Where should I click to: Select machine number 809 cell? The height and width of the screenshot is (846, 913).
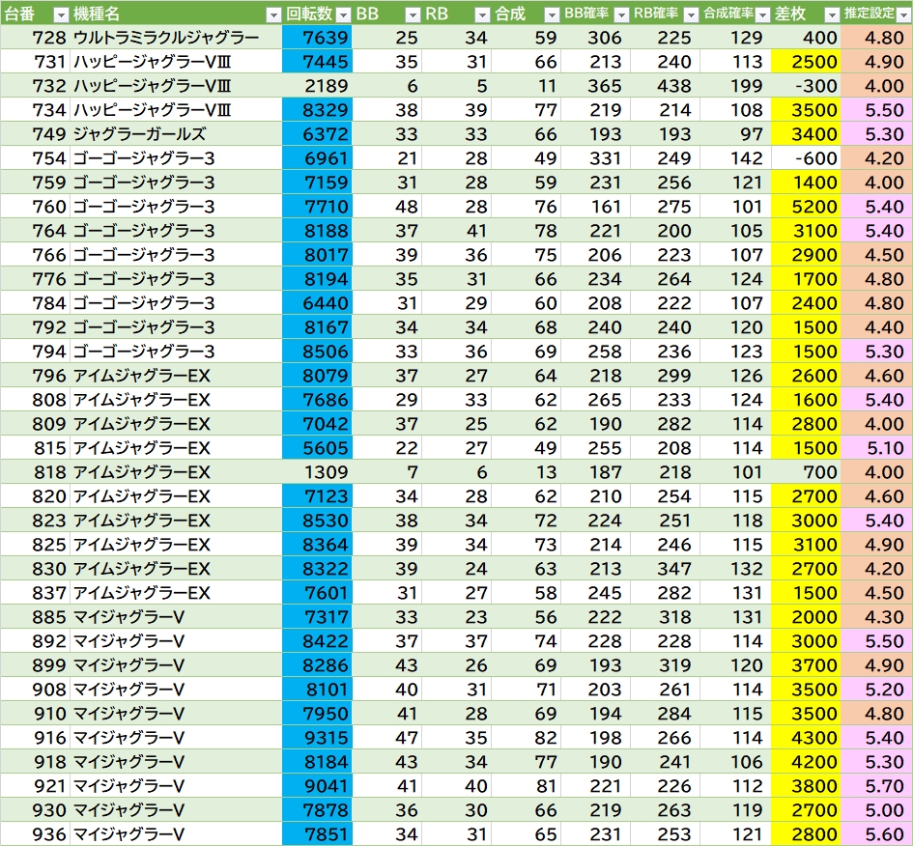pos(35,424)
